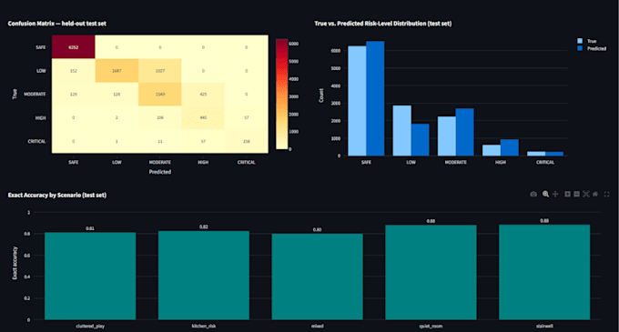This screenshot has height=332, width=619.
Task: Click the 'cluttered_play' x-axis label
Action: pos(90,326)
